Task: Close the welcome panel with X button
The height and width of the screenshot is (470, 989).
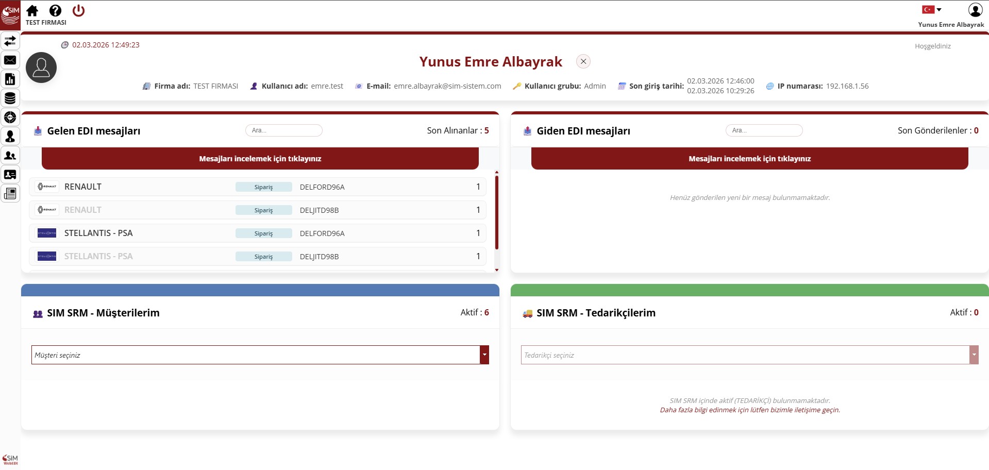Action: pyautogui.click(x=583, y=61)
